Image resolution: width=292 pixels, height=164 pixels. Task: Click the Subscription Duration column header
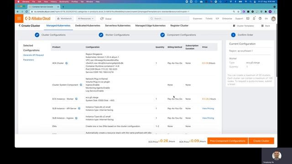(192, 47)
